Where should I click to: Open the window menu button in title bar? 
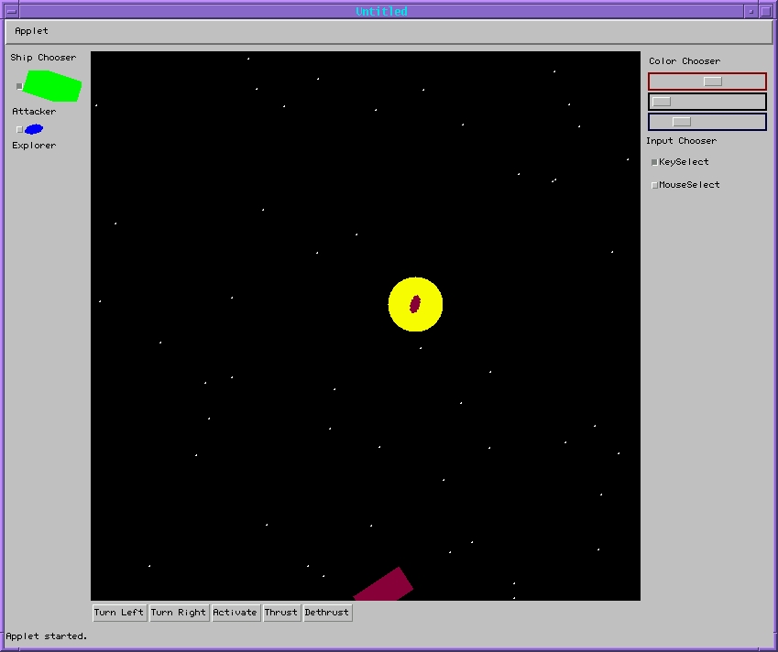click(x=11, y=11)
